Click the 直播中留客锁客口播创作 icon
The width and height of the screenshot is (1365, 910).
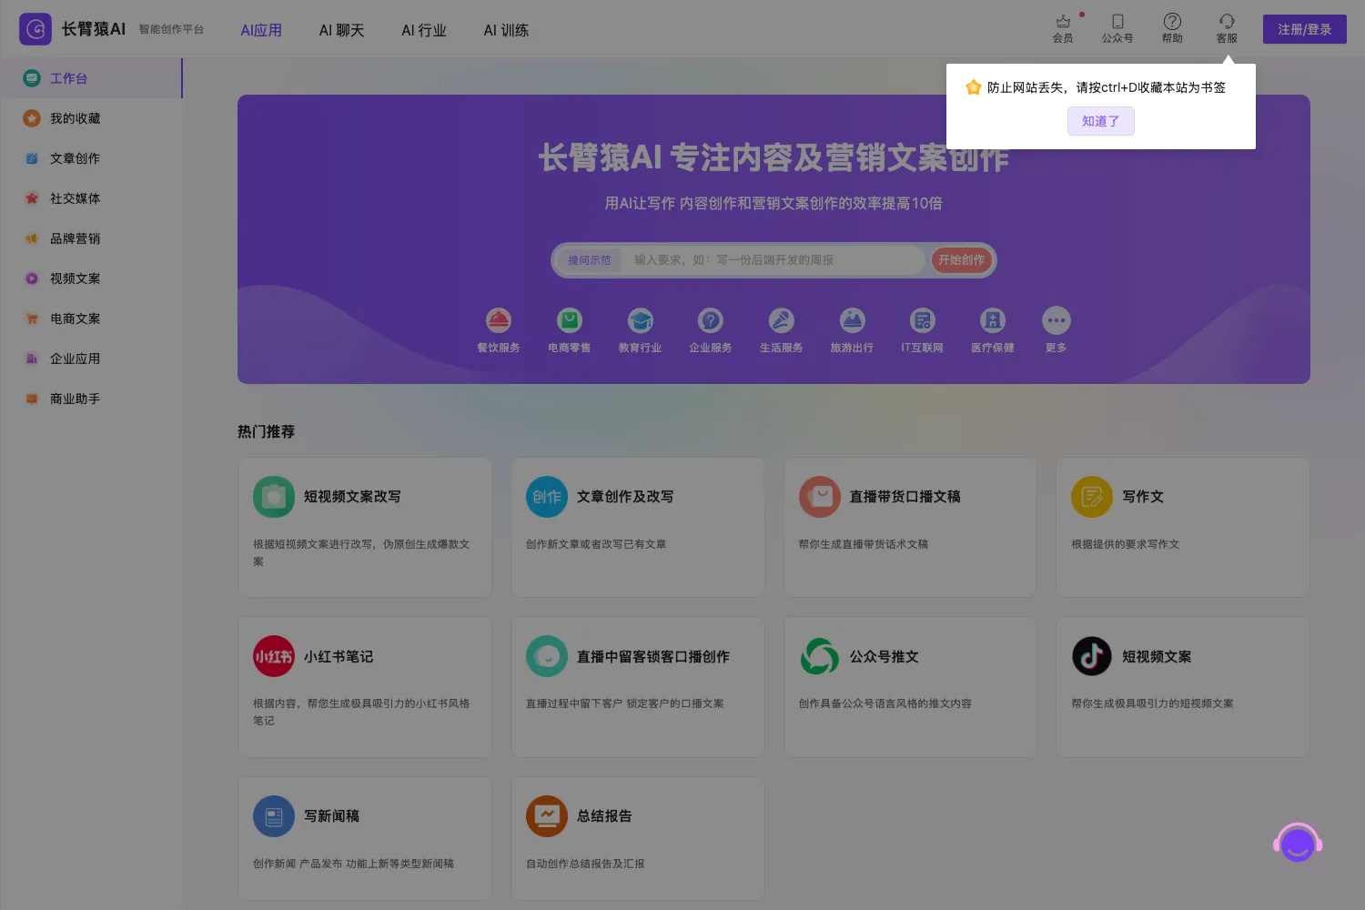(x=547, y=656)
